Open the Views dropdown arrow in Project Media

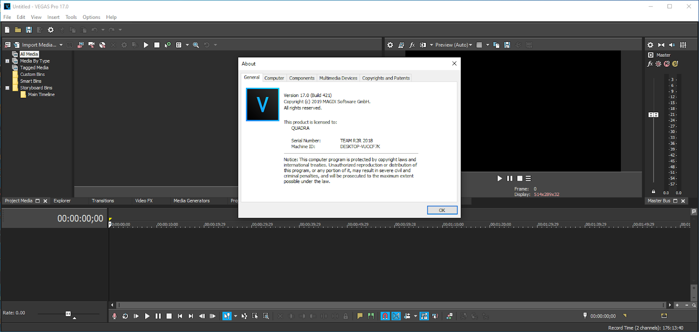click(187, 45)
